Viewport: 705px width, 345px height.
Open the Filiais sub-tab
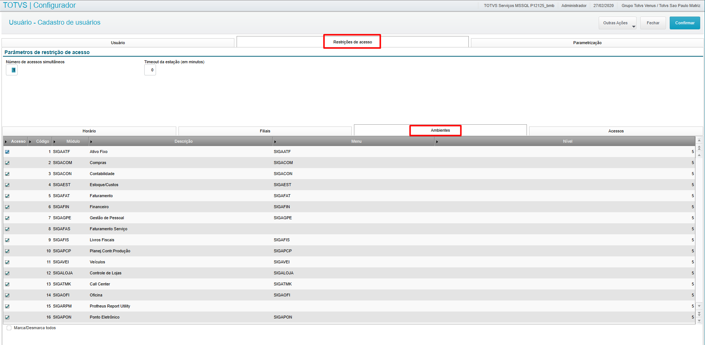point(265,131)
